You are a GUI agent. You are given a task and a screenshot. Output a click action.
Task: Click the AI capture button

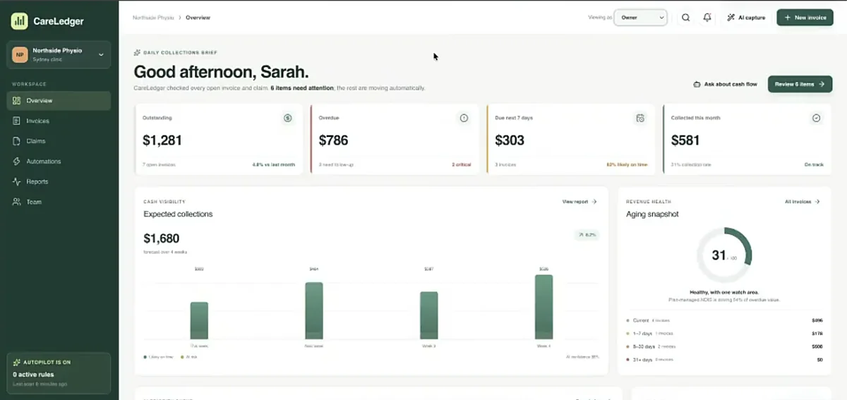point(746,18)
